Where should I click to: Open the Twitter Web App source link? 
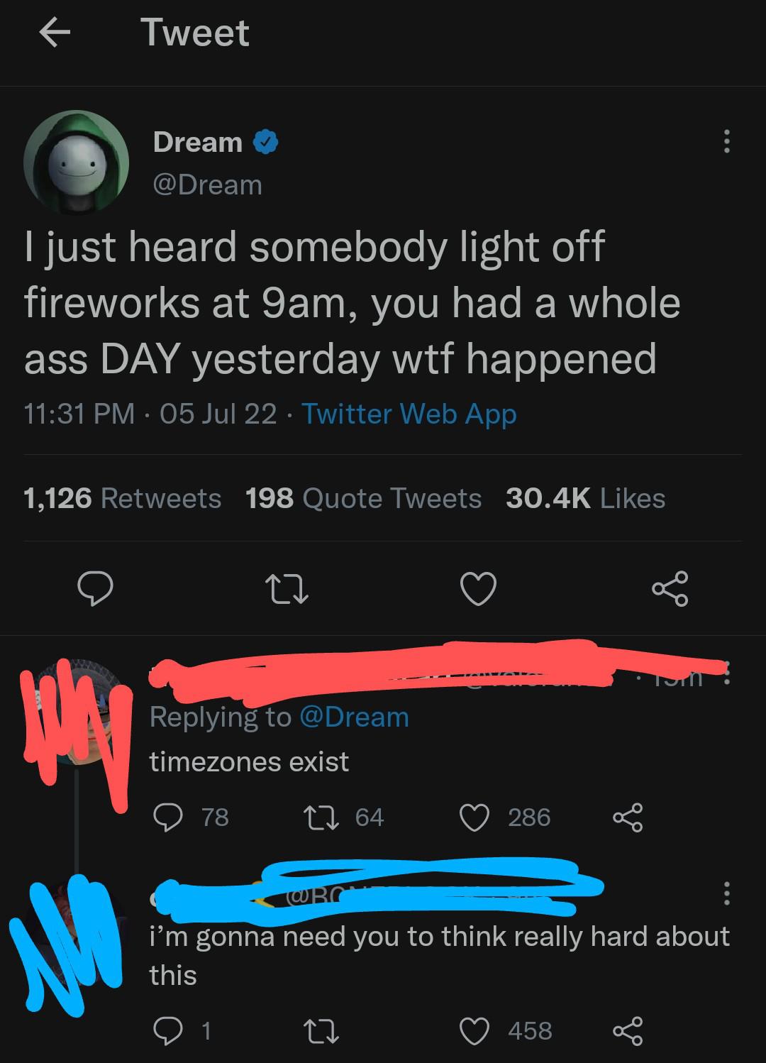click(x=409, y=414)
